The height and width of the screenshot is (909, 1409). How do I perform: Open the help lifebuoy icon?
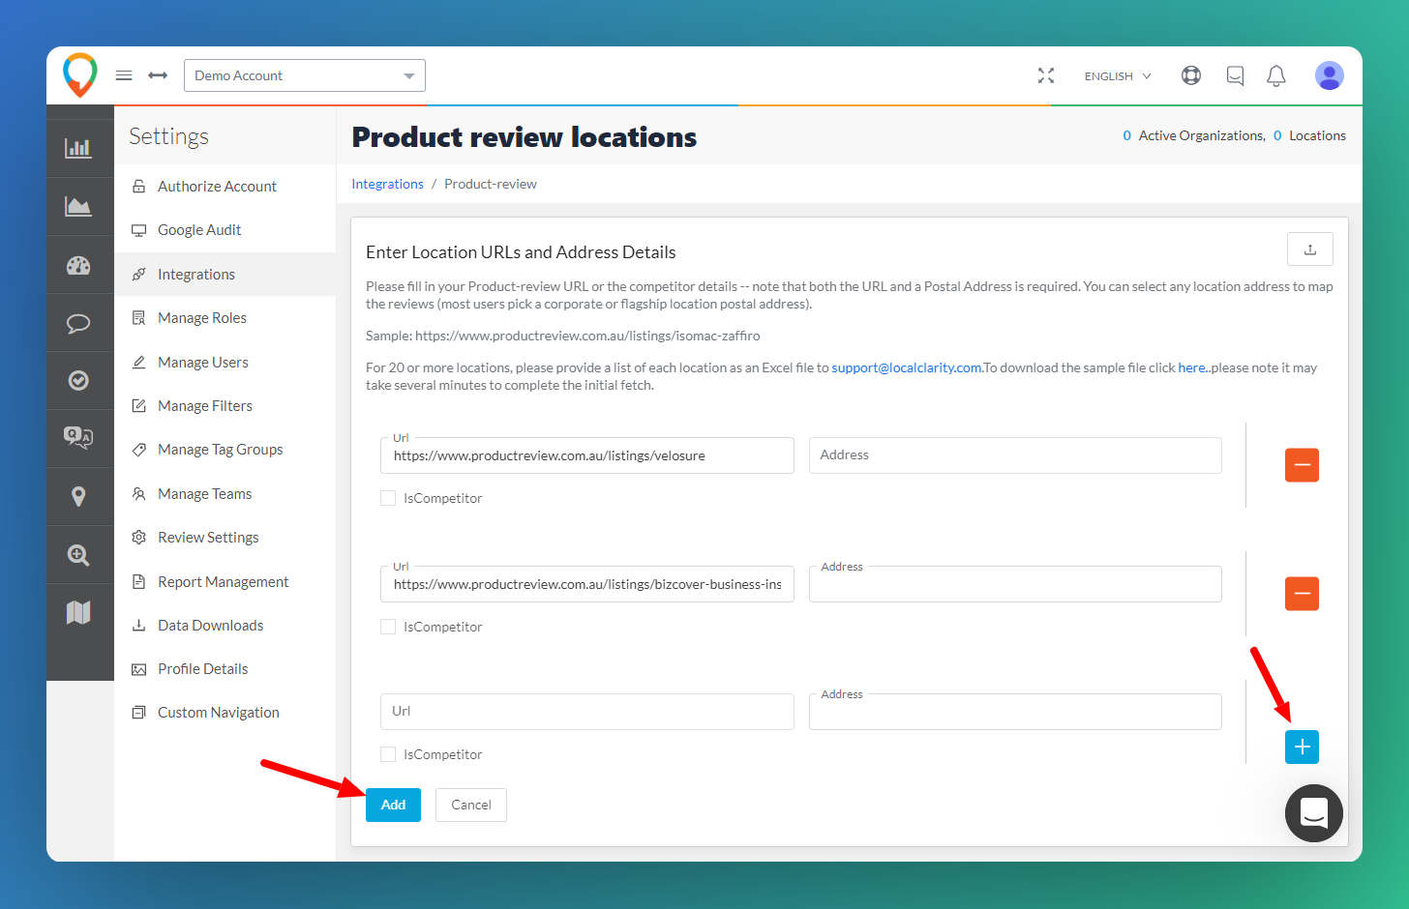point(1191,75)
